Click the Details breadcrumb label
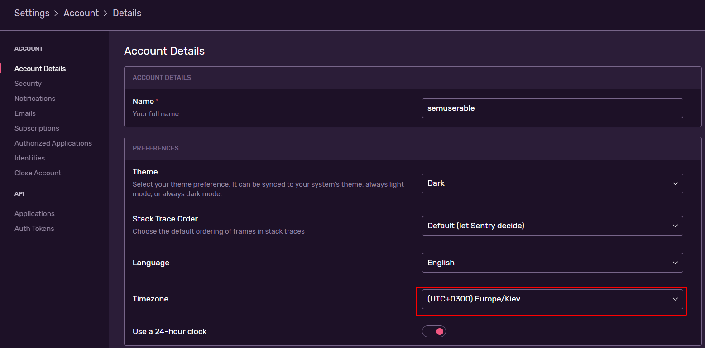 click(x=127, y=13)
